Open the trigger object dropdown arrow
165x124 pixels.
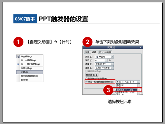[138, 82]
